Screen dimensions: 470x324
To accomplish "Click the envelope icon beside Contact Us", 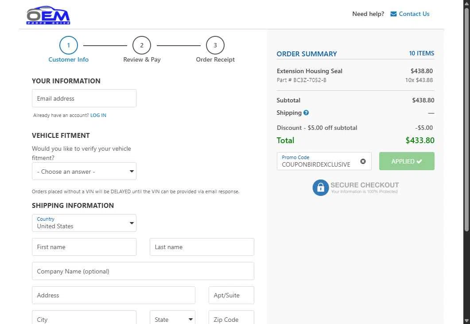I will point(393,14).
